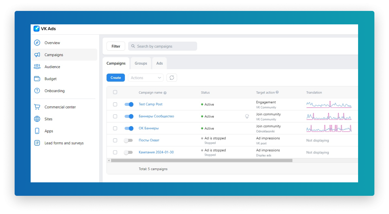
Task: Click the Target action help icon
Action: pyautogui.click(x=277, y=92)
